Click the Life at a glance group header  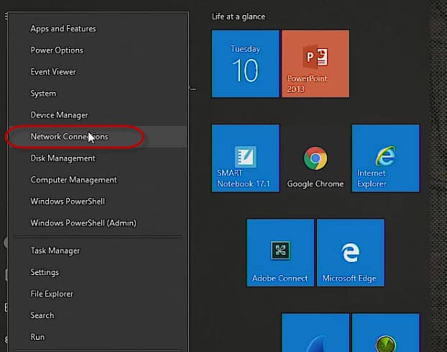[239, 17]
